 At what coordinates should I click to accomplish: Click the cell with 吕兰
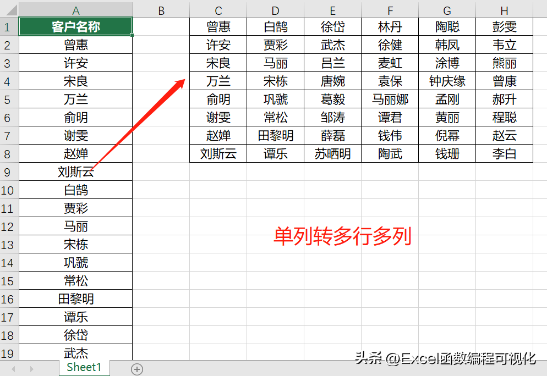[x=333, y=63]
